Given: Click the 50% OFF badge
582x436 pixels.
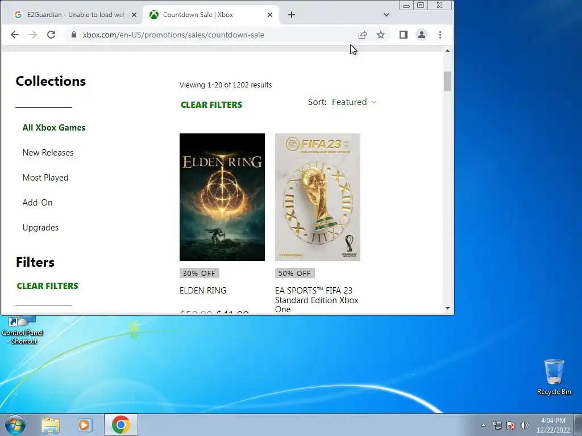Looking at the screenshot, I should pyautogui.click(x=295, y=273).
